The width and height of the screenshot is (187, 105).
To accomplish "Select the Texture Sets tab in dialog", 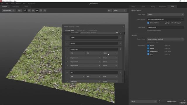I will point(81,30).
